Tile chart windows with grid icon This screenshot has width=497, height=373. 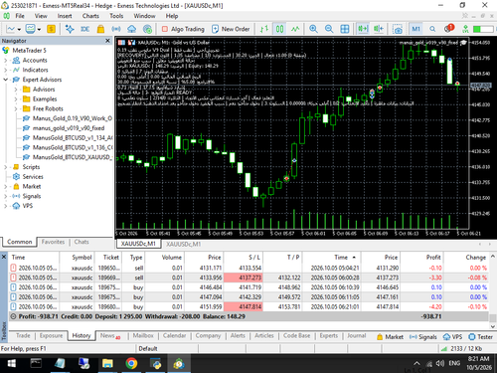345,29
